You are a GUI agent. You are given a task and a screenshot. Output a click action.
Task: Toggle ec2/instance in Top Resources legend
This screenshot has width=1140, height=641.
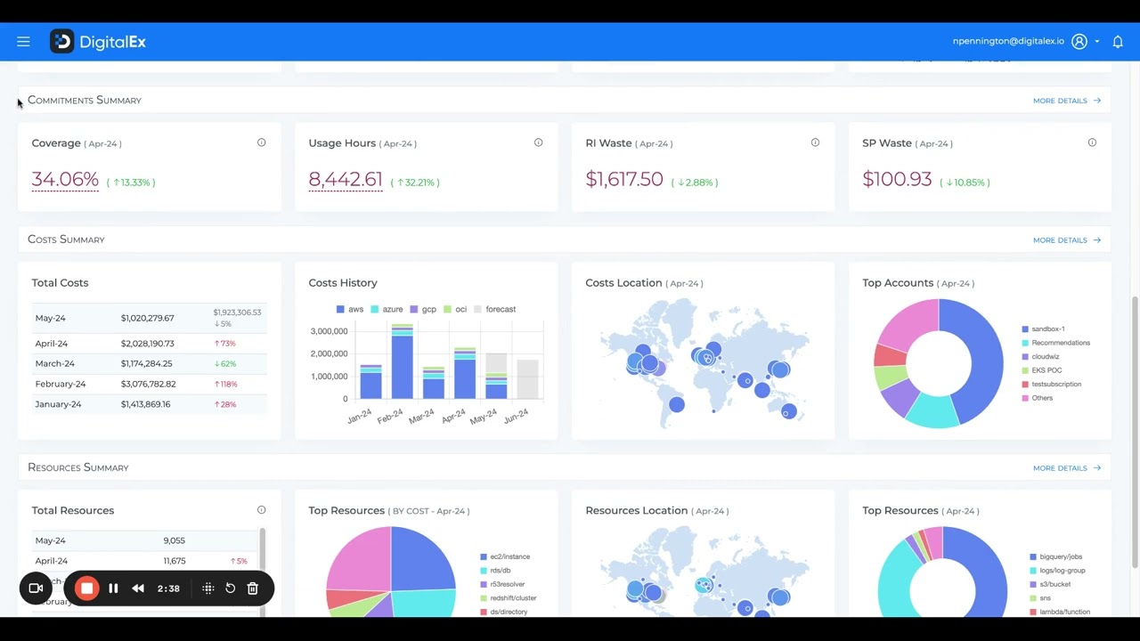505,557
